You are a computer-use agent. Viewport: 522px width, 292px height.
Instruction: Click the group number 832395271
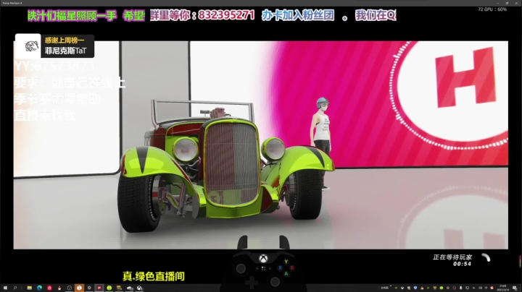pyautogui.click(x=226, y=15)
